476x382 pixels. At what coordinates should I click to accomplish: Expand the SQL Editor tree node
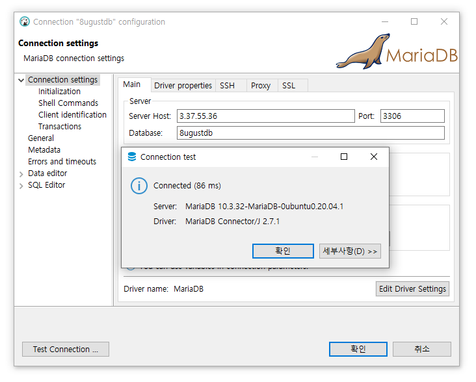(21, 186)
